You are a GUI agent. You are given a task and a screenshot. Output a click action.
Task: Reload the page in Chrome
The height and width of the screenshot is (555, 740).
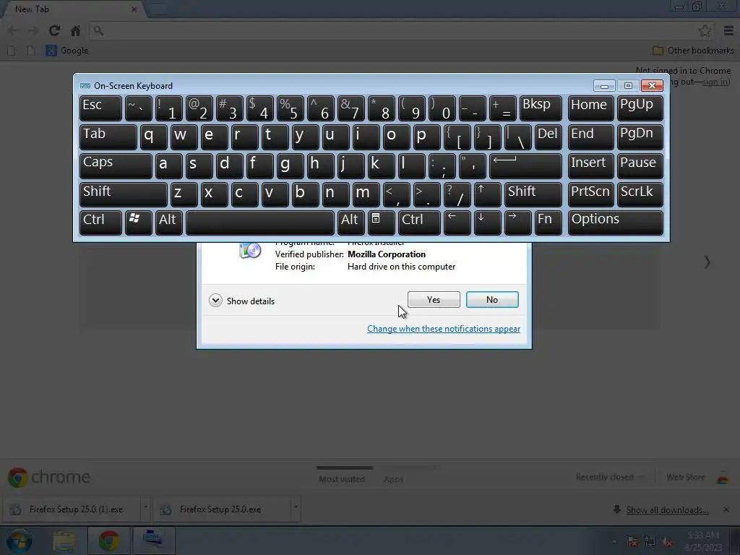tap(54, 30)
